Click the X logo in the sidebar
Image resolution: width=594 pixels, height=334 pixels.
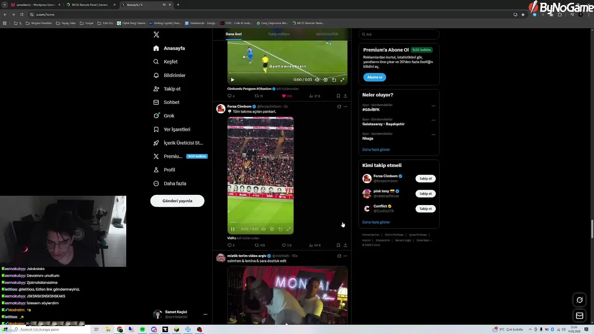(156, 35)
